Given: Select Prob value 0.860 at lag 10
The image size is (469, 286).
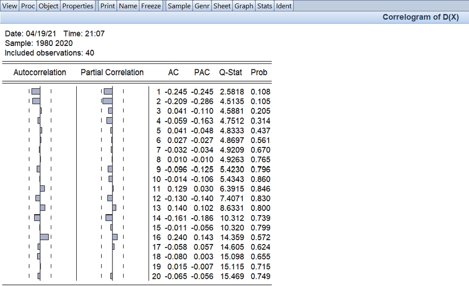Looking at the screenshot, I should coord(260,179).
